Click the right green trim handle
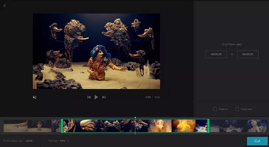The image size is (269, 147). 208,126
